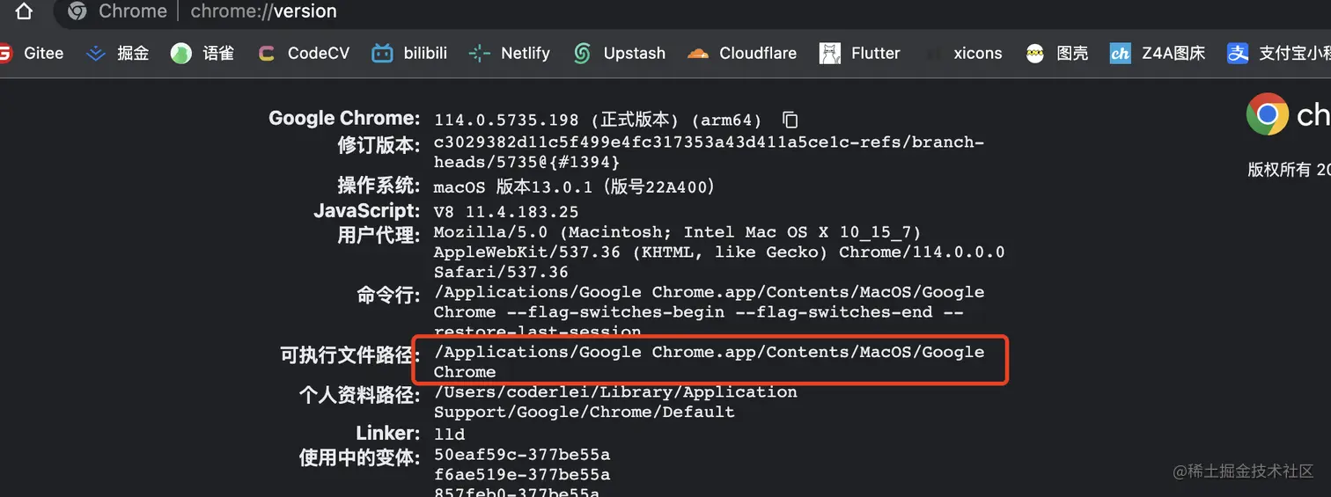Open the Flutter bookmark
The height and width of the screenshot is (497, 1331).
point(859,54)
